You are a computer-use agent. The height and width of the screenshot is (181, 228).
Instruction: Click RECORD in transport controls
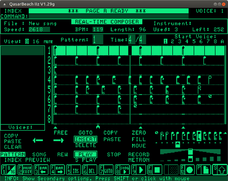click(x=139, y=154)
